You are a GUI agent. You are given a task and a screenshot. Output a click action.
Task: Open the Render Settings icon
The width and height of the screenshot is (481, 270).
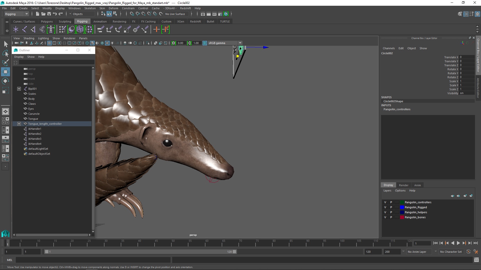pyautogui.click(x=220, y=14)
